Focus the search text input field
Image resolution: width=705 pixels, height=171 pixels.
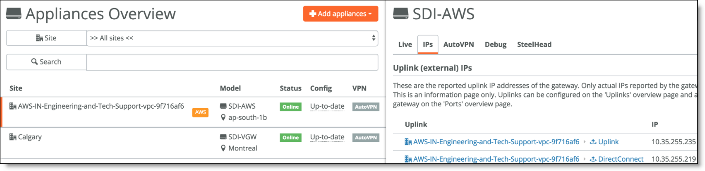[x=232, y=62]
